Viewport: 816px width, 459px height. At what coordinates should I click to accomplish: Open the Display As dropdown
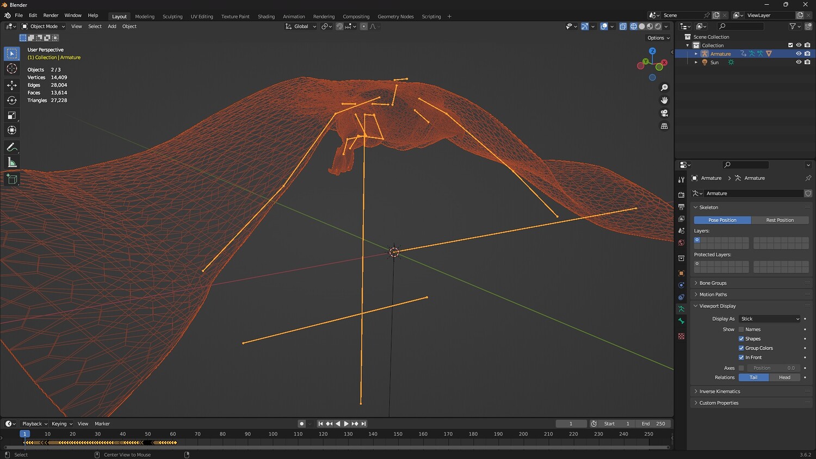770,319
